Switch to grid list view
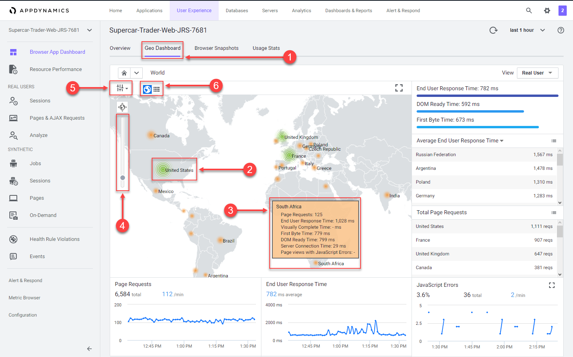Viewport: 573px width, 357px height. click(x=157, y=89)
